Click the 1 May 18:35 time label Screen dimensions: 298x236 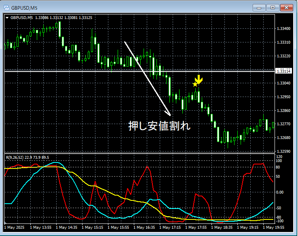tap(222, 228)
